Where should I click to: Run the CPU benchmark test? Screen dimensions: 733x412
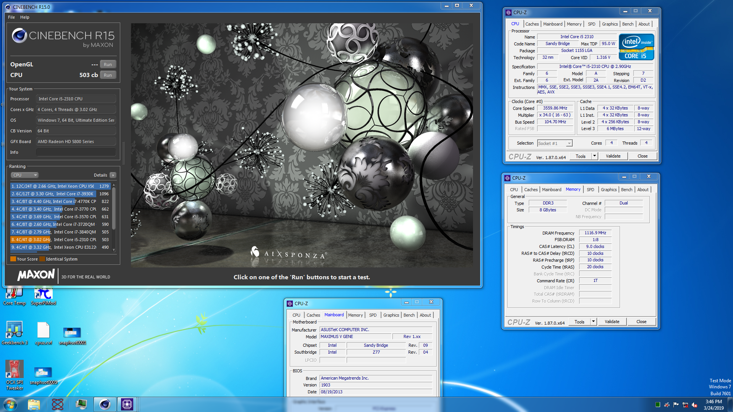(108, 75)
